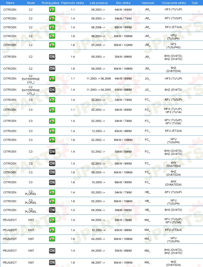Click the Marka column header

coord(10,3)
